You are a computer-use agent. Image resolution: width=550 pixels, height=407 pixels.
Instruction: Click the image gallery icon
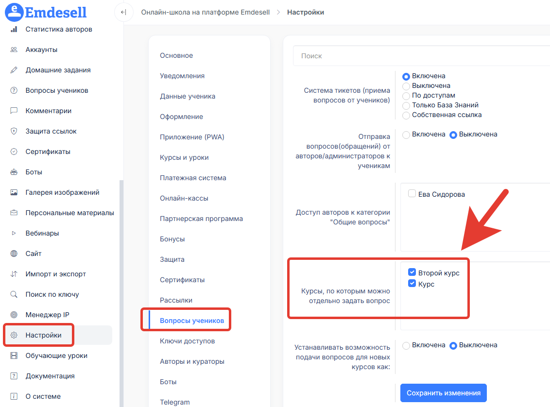point(14,192)
